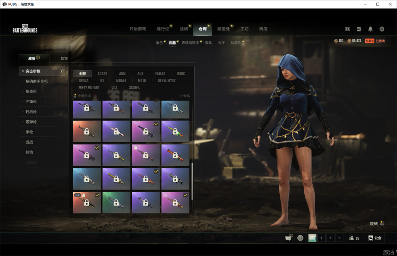Open the 公会 guild icon
397x256 pixels.
click(x=375, y=238)
